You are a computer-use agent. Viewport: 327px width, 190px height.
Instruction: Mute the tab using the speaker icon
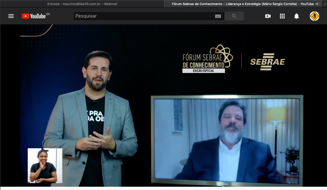318,4
